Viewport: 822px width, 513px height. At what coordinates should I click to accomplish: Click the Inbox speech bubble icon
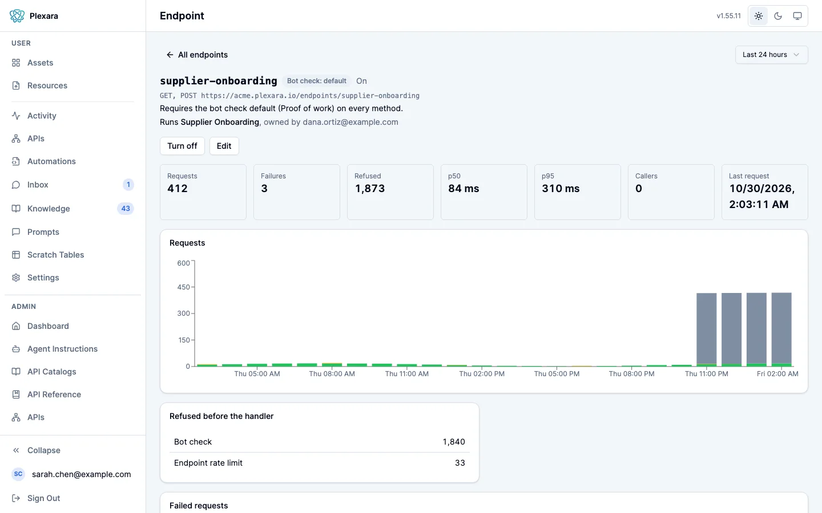(x=16, y=185)
